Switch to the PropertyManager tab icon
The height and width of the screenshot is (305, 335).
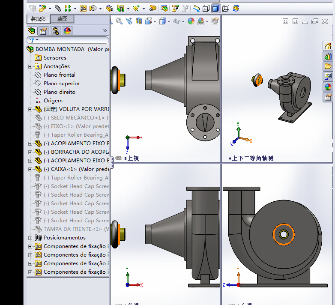43,31
